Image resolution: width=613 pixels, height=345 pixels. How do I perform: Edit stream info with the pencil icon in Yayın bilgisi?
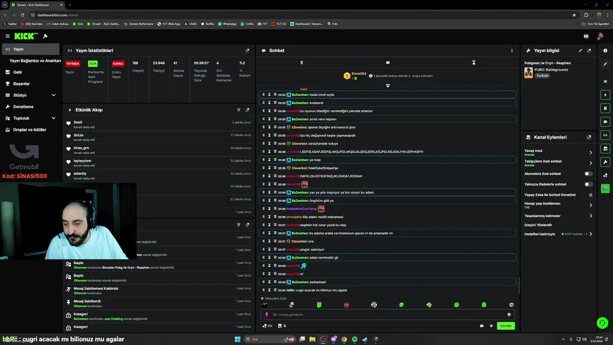tap(580, 50)
